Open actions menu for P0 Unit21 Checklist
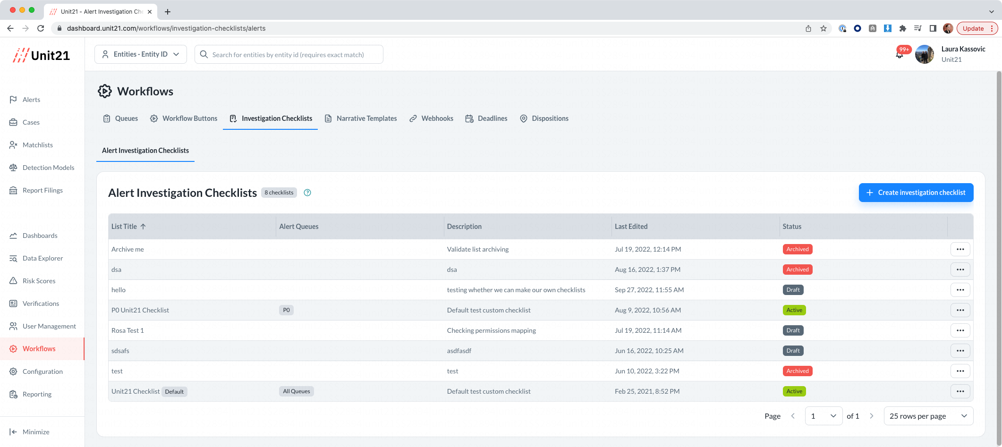This screenshot has width=1002, height=447. 960,310
